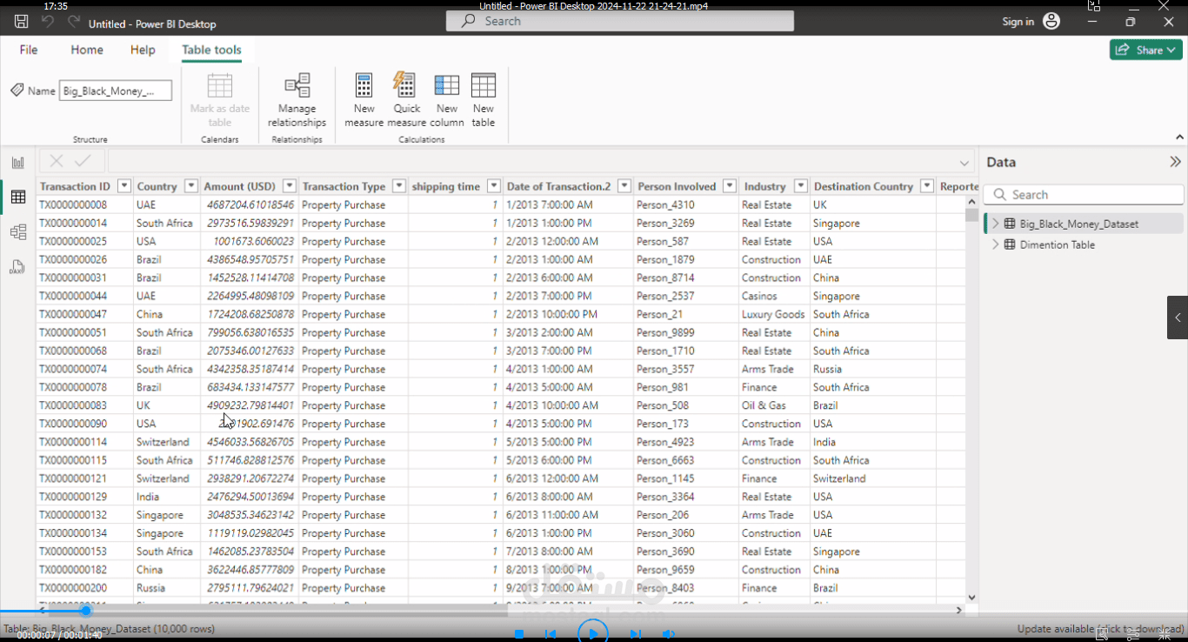Open Model view from the sidebar
This screenshot has width=1188, height=642.
17,232
